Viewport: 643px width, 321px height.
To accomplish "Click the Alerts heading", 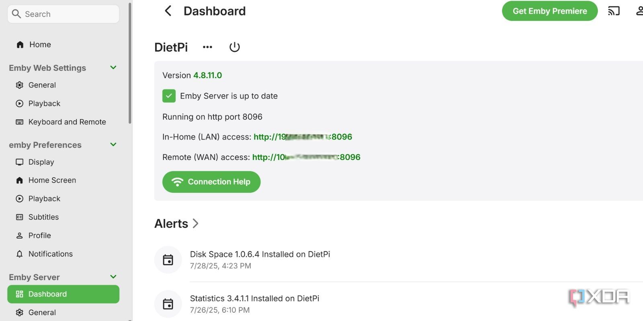I will tap(171, 223).
